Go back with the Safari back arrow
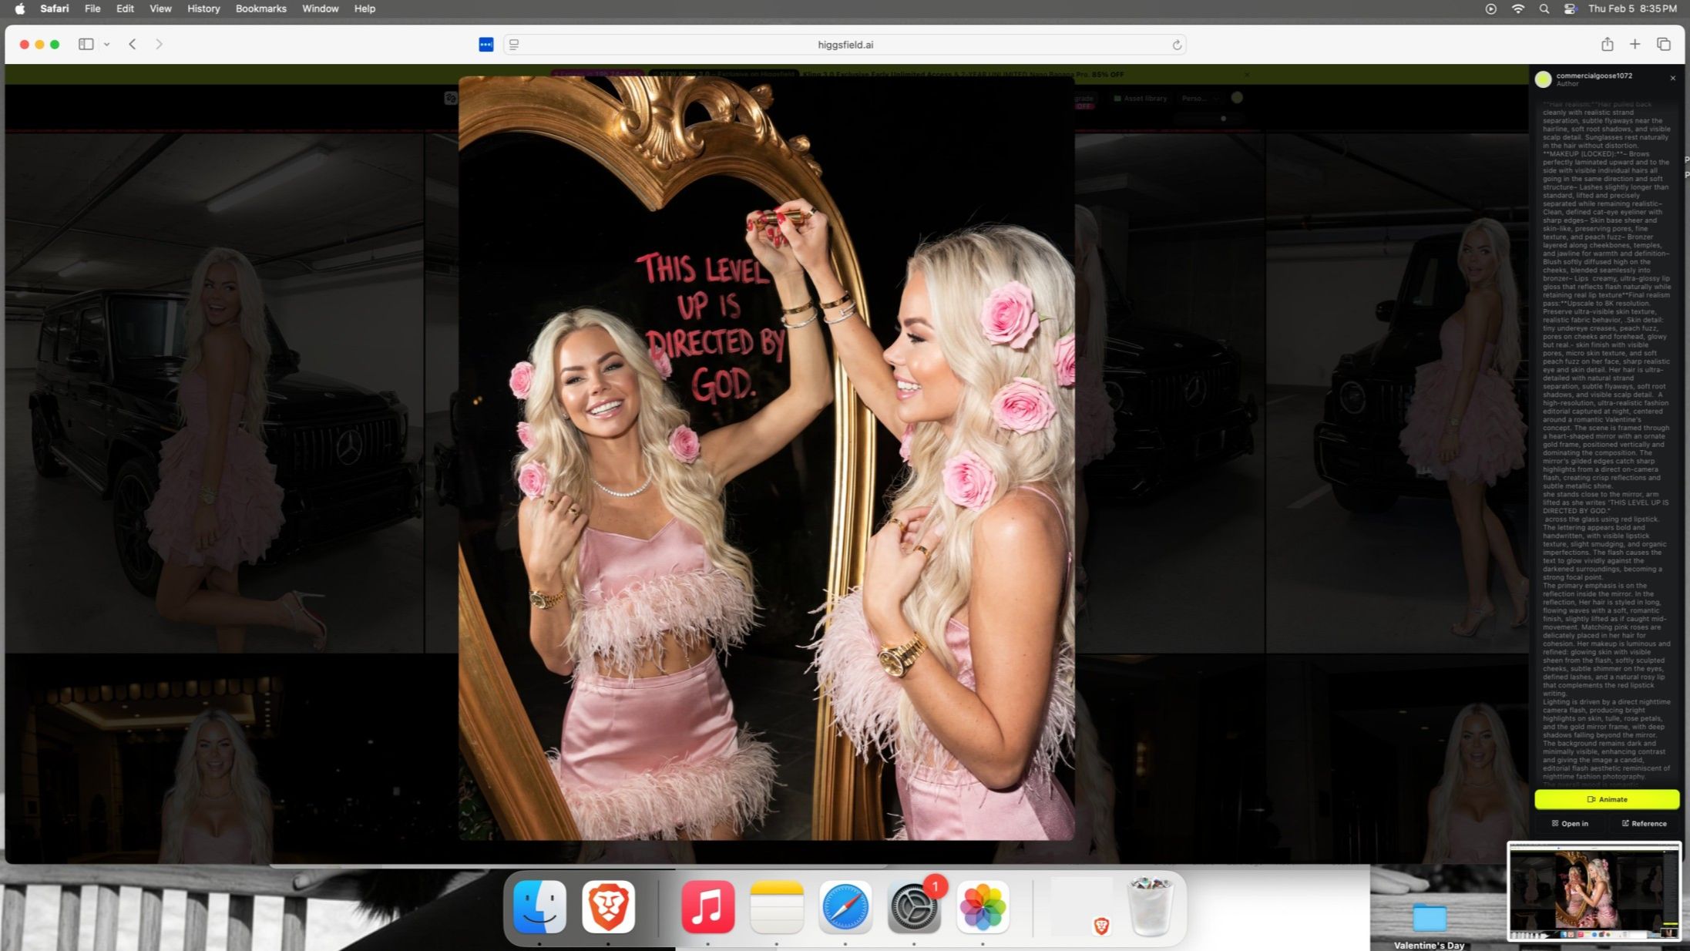The width and height of the screenshot is (1690, 951). [x=133, y=44]
